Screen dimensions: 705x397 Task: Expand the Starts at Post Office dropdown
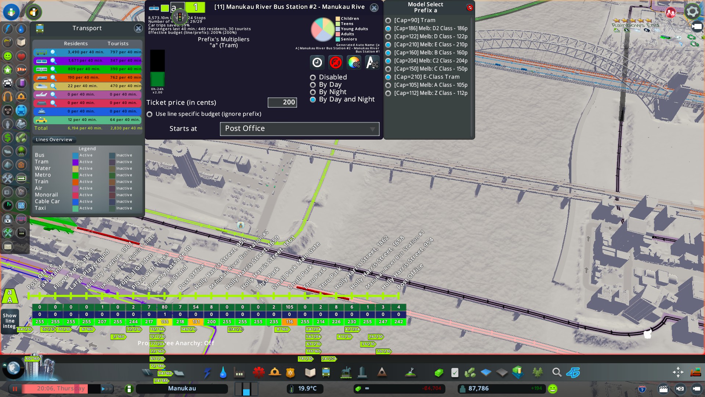299,129
